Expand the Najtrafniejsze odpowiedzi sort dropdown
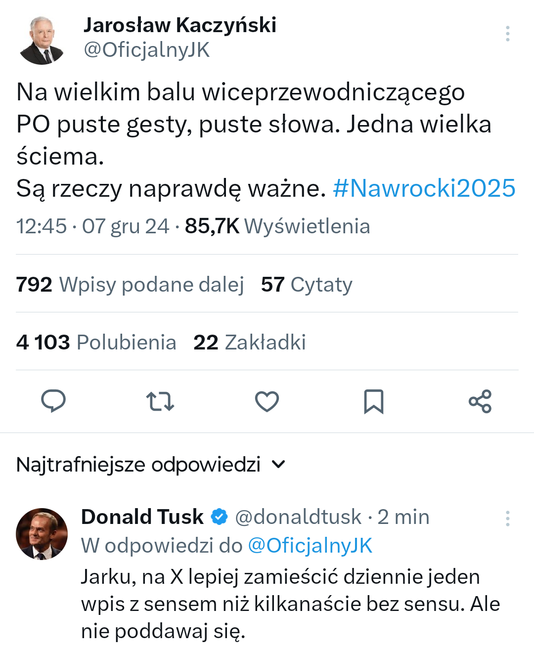 278,464
